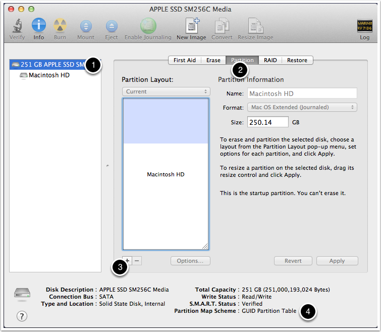Click the partition Name field
The height and width of the screenshot is (332, 381).
pos(302,93)
